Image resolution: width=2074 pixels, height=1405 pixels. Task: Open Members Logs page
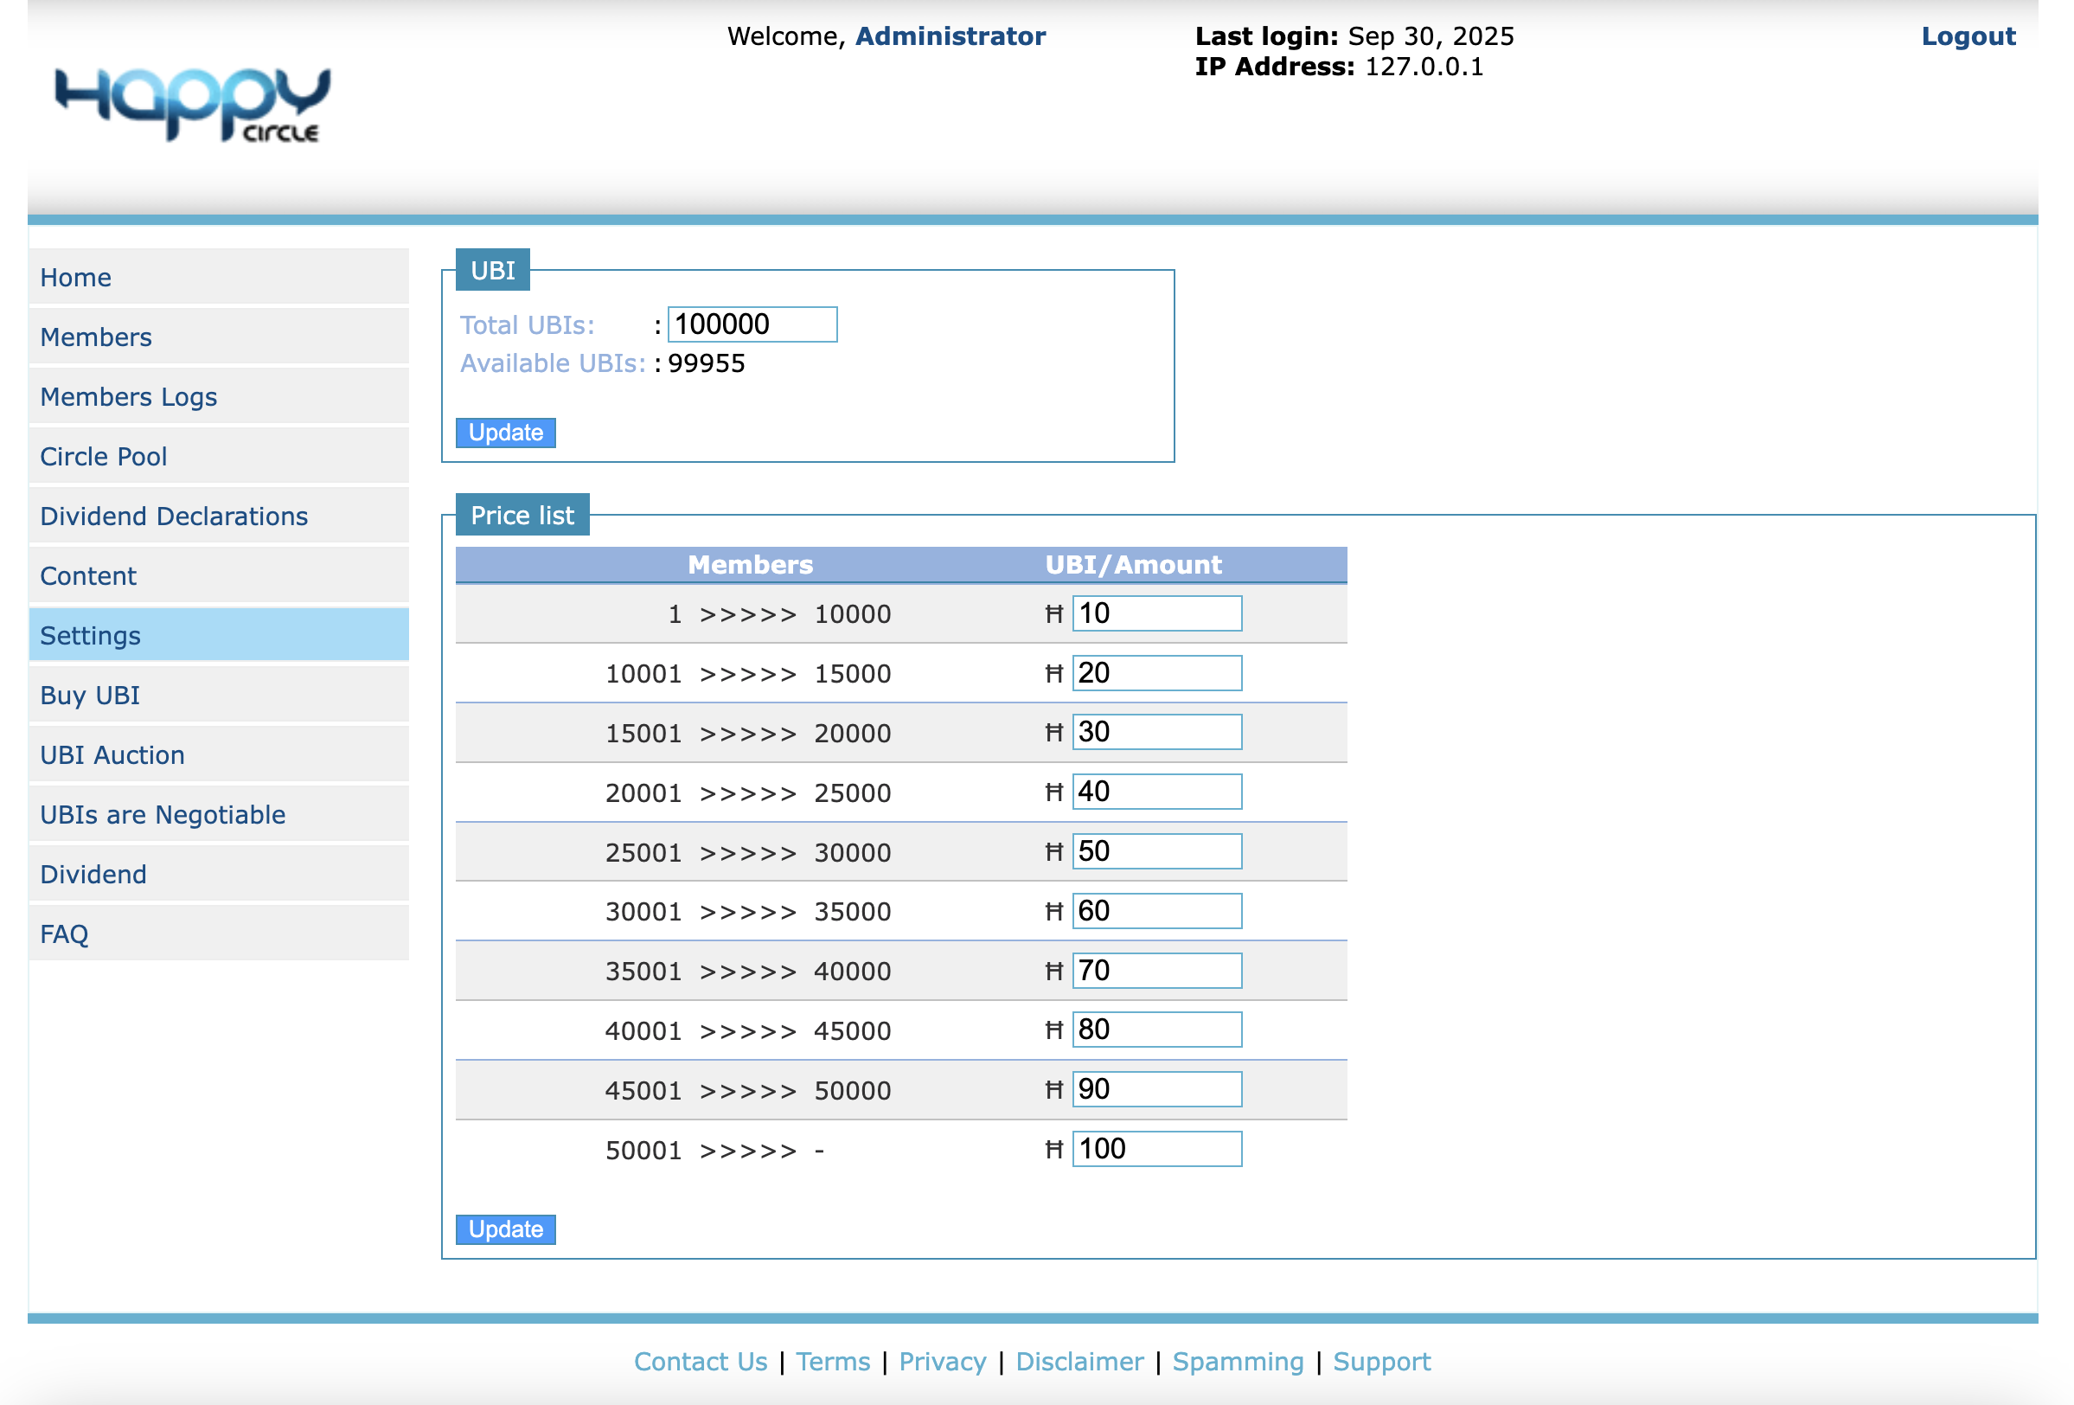pos(219,396)
